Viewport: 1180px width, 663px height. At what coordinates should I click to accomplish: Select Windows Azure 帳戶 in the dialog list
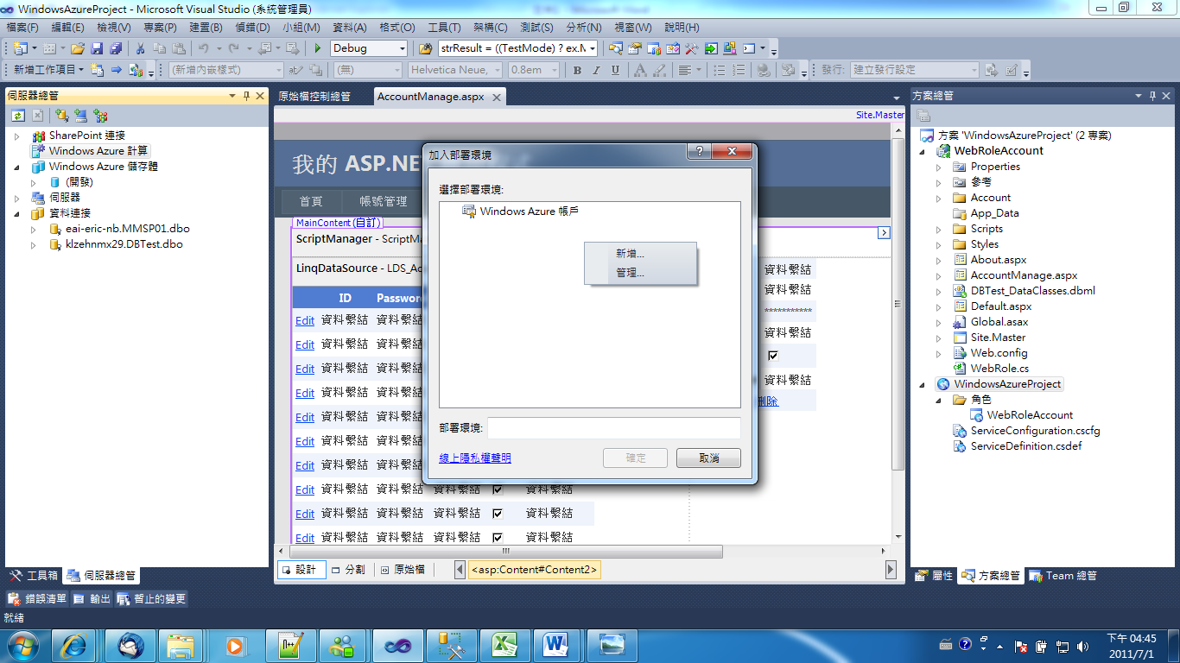520,211
